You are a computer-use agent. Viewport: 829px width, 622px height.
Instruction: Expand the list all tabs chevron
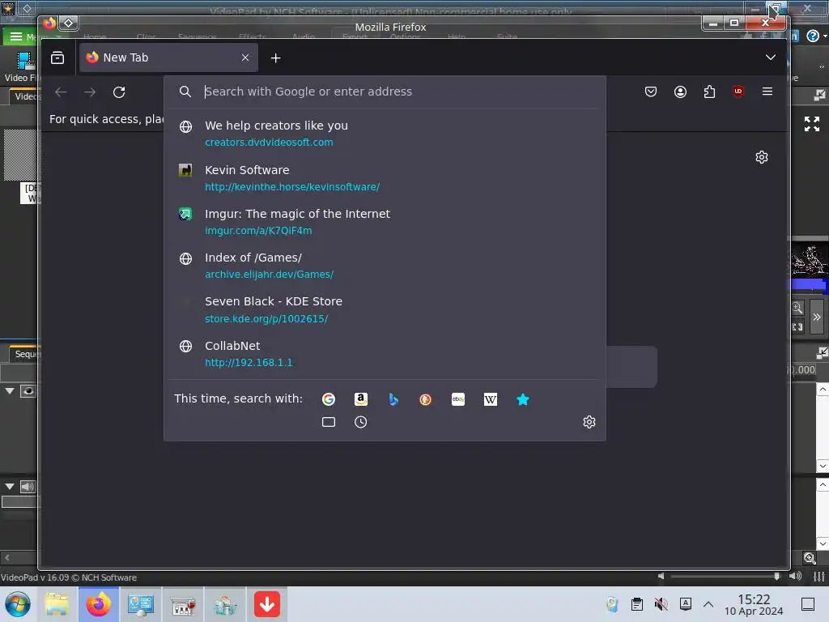(771, 58)
